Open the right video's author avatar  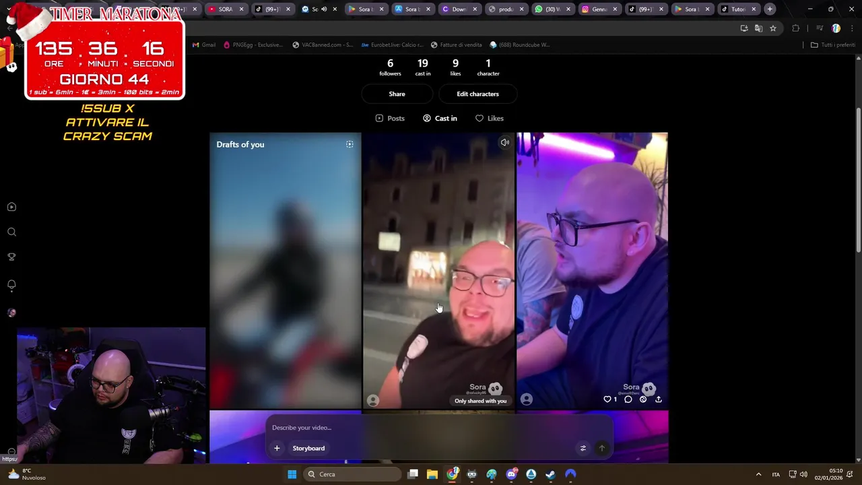(x=527, y=399)
